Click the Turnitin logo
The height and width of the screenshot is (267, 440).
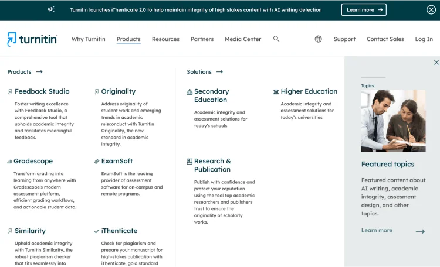point(32,39)
